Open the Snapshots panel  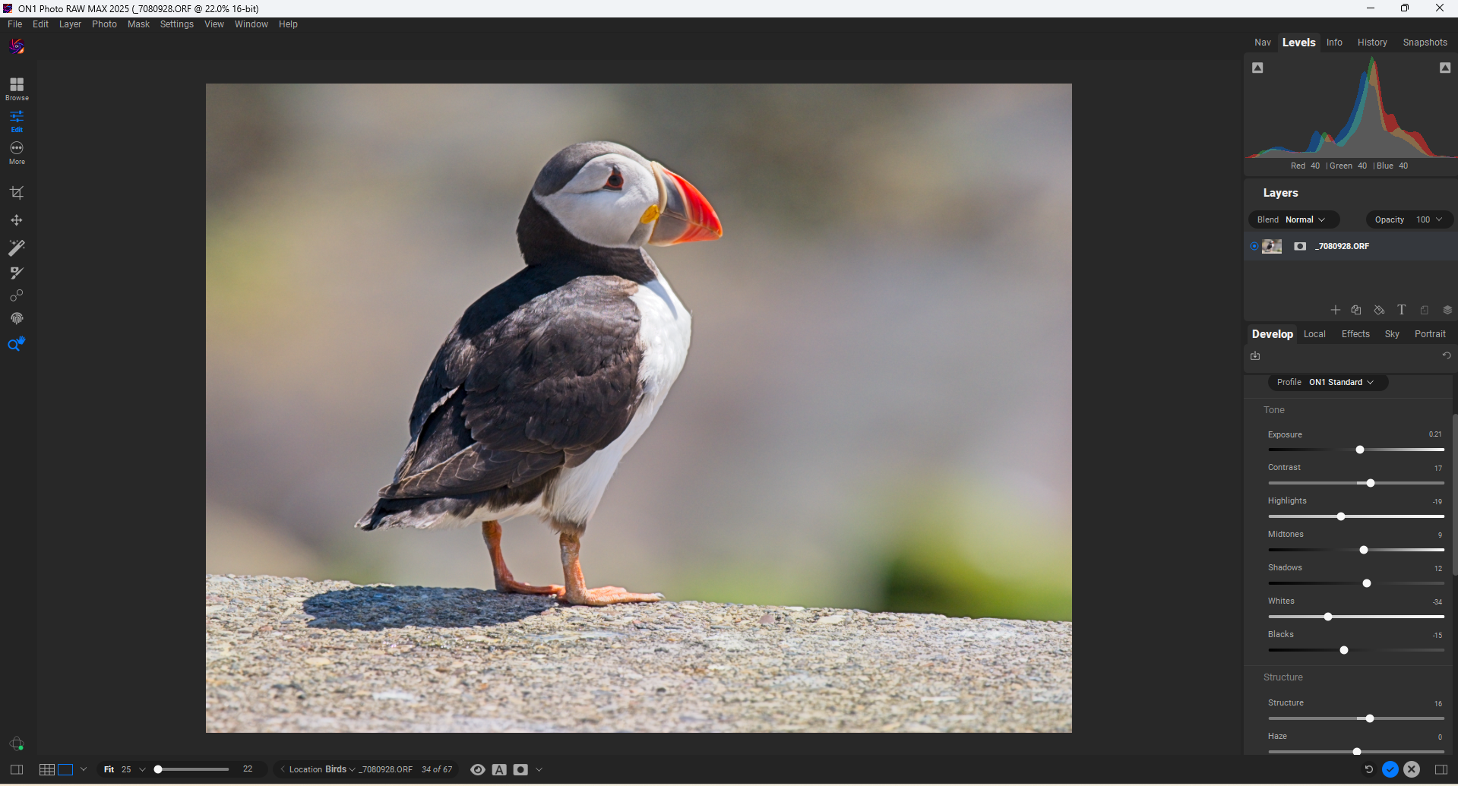pyautogui.click(x=1425, y=42)
